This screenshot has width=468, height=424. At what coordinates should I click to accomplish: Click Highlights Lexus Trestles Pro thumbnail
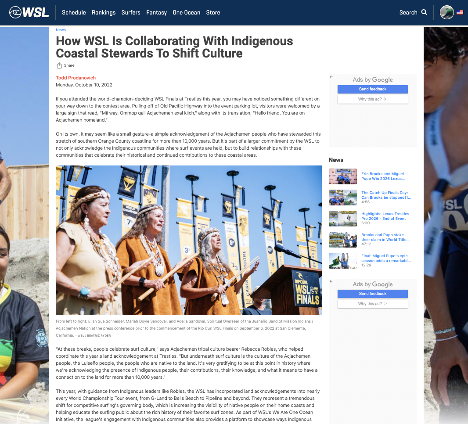342,219
